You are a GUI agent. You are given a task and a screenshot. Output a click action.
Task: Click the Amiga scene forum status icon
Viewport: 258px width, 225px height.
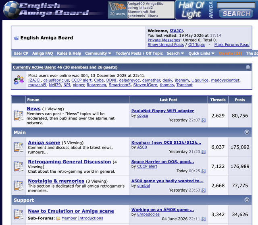click(x=19, y=147)
